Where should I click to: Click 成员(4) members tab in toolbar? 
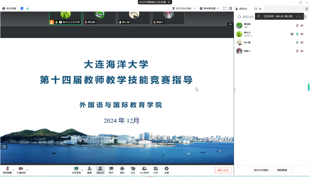tap(100, 170)
